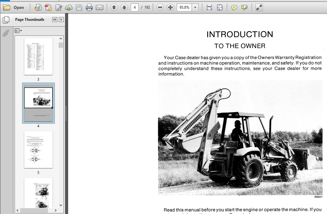This screenshot has width=327, height=214.
Task: Click the TO THE OWNER subheading
Action: point(240,46)
